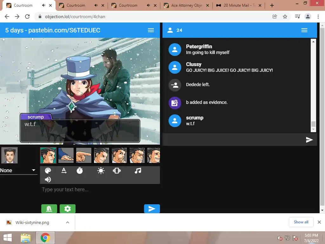Open a new browser tab
The width and height of the screenshot is (325, 244).
(272, 5)
